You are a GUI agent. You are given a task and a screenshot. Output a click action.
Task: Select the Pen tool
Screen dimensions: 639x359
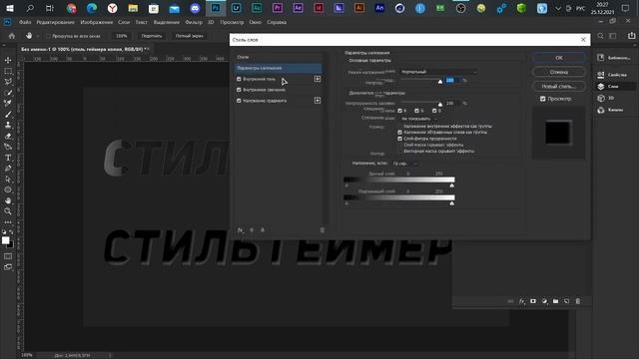click(x=8, y=169)
